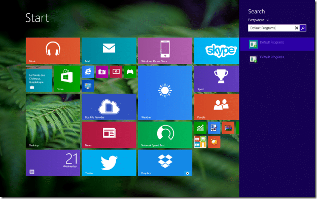Image resolution: width=317 pixels, height=199 pixels.
Task: Open the Dropbox tile
Action: [165, 163]
